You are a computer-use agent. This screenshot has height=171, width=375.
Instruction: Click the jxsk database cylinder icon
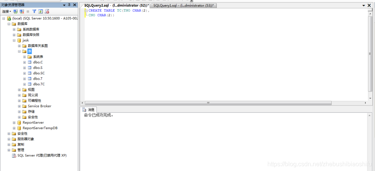coord(19,40)
